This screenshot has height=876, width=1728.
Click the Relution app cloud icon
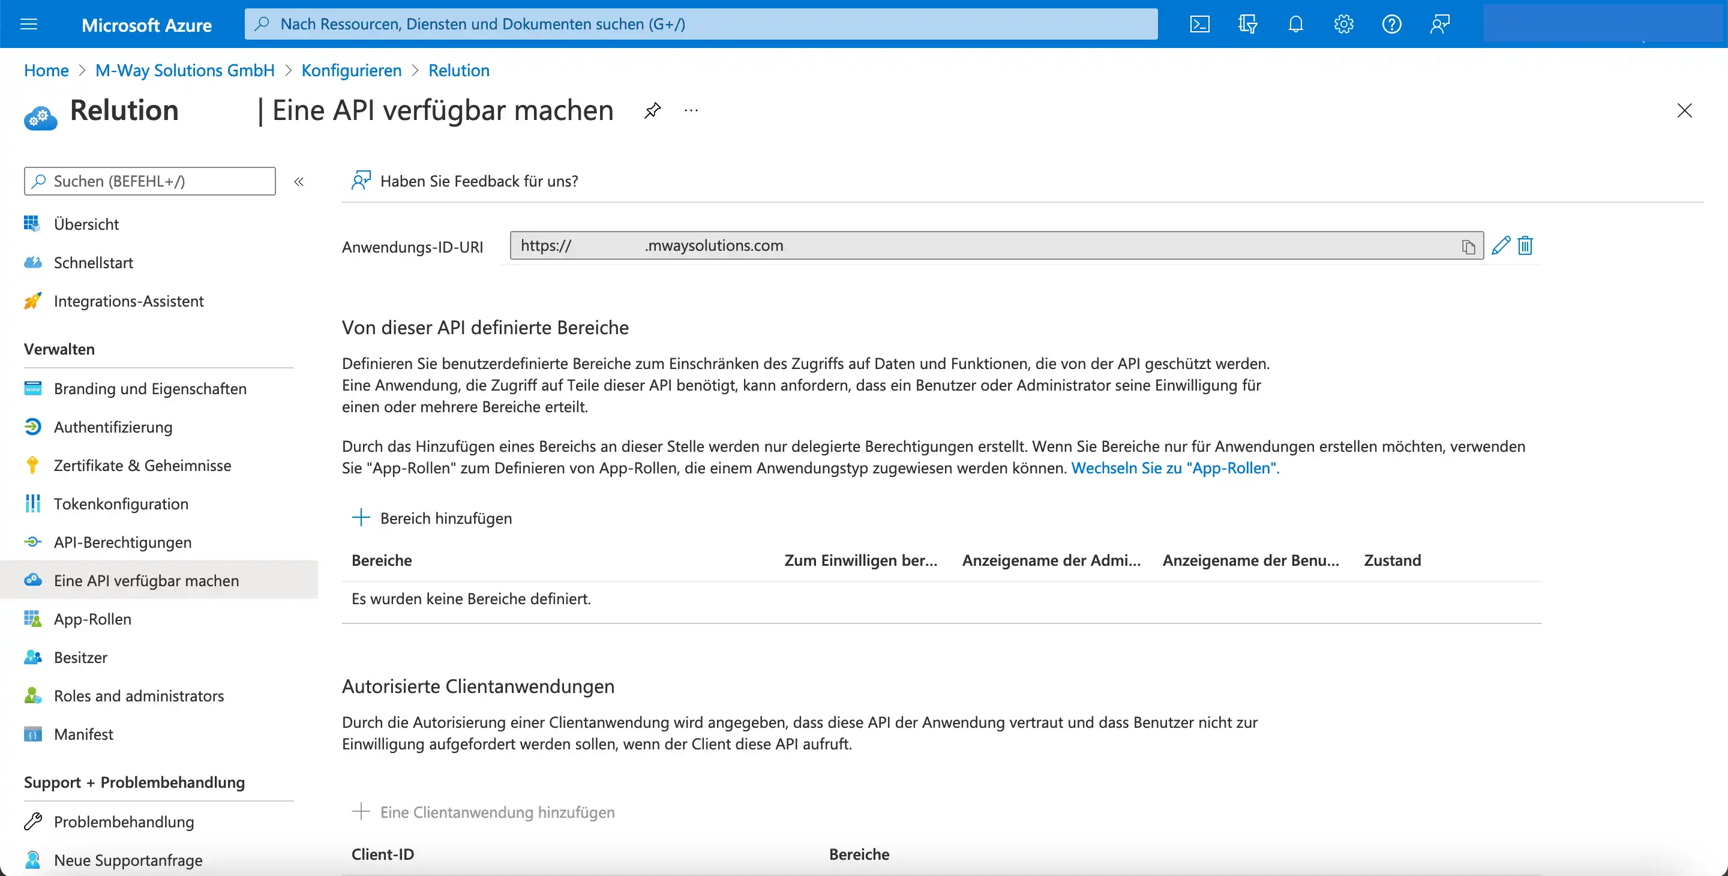(40, 118)
